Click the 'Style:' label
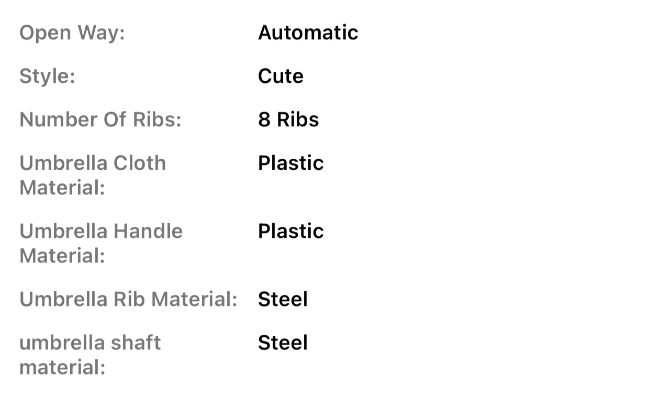The width and height of the screenshot is (672, 395). point(47,76)
